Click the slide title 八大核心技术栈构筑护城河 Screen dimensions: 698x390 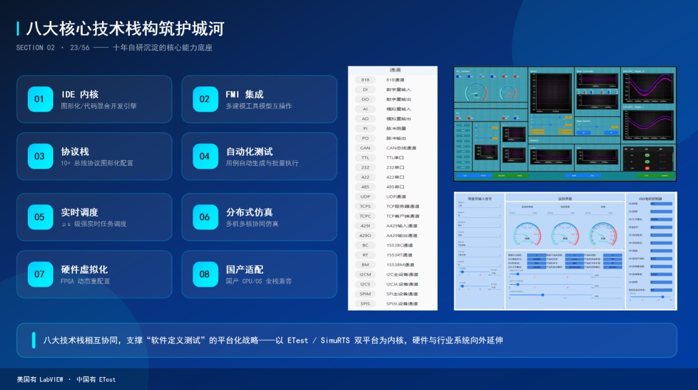[125, 28]
